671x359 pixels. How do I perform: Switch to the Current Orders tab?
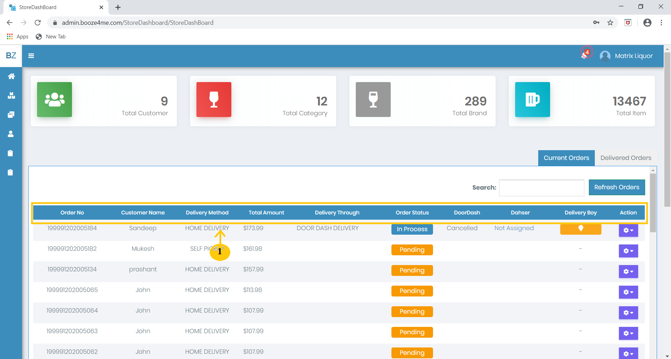pos(567,158)
